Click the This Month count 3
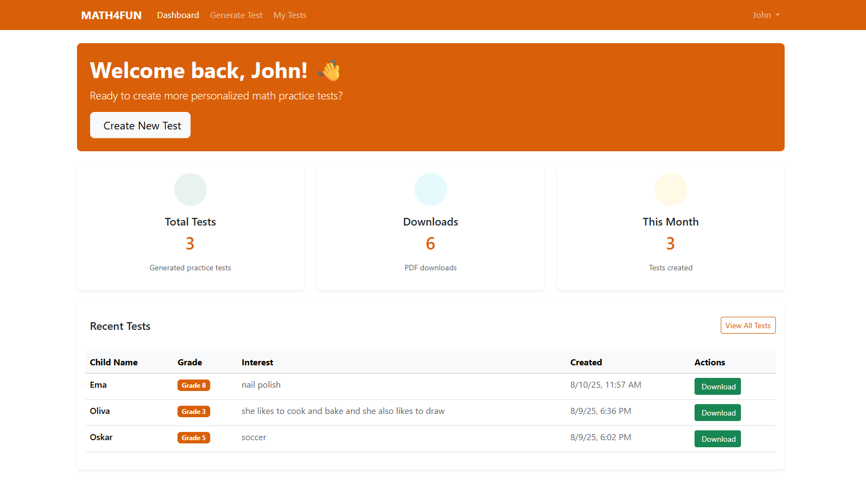866x480 pixels. (671, 244)
